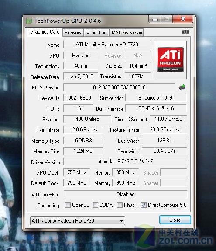The width and height of the screenshot is (216, 251).
Task: Click the Default Clock row Memory value 950 MHz
Action: [x=126, y=183]
